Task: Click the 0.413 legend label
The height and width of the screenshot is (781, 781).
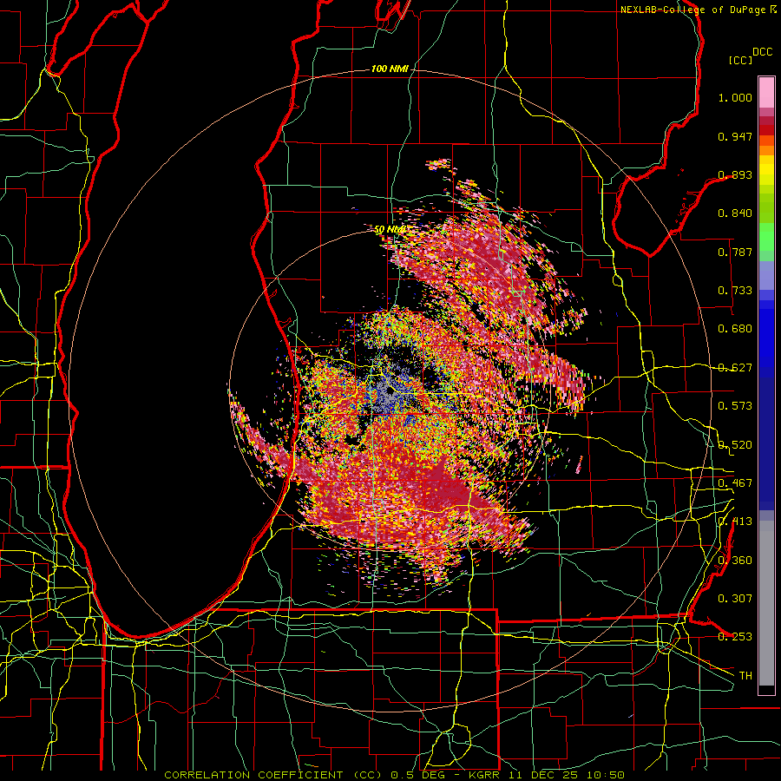Action: [x=735, y=522]
